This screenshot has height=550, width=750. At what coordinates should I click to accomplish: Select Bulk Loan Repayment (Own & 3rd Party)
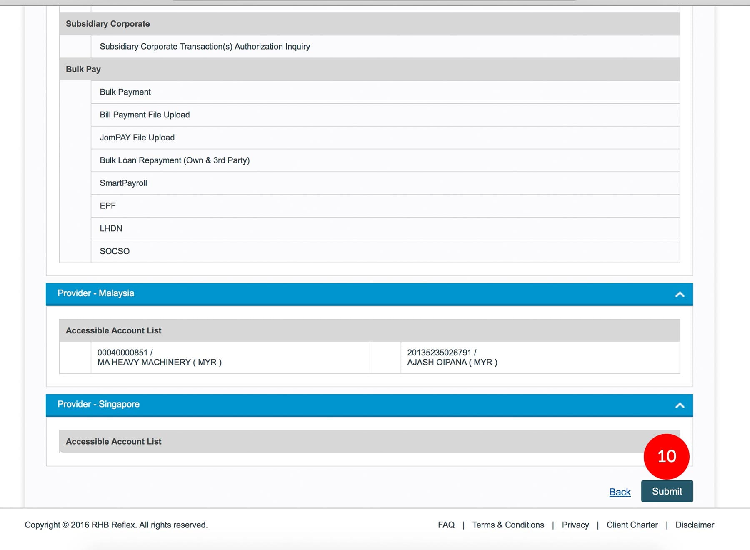click(175, 160)
